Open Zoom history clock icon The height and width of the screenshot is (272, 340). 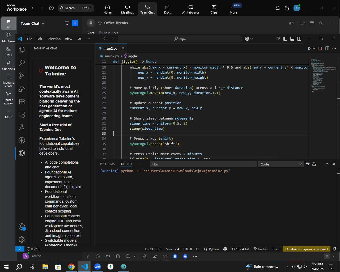[52, 8]
